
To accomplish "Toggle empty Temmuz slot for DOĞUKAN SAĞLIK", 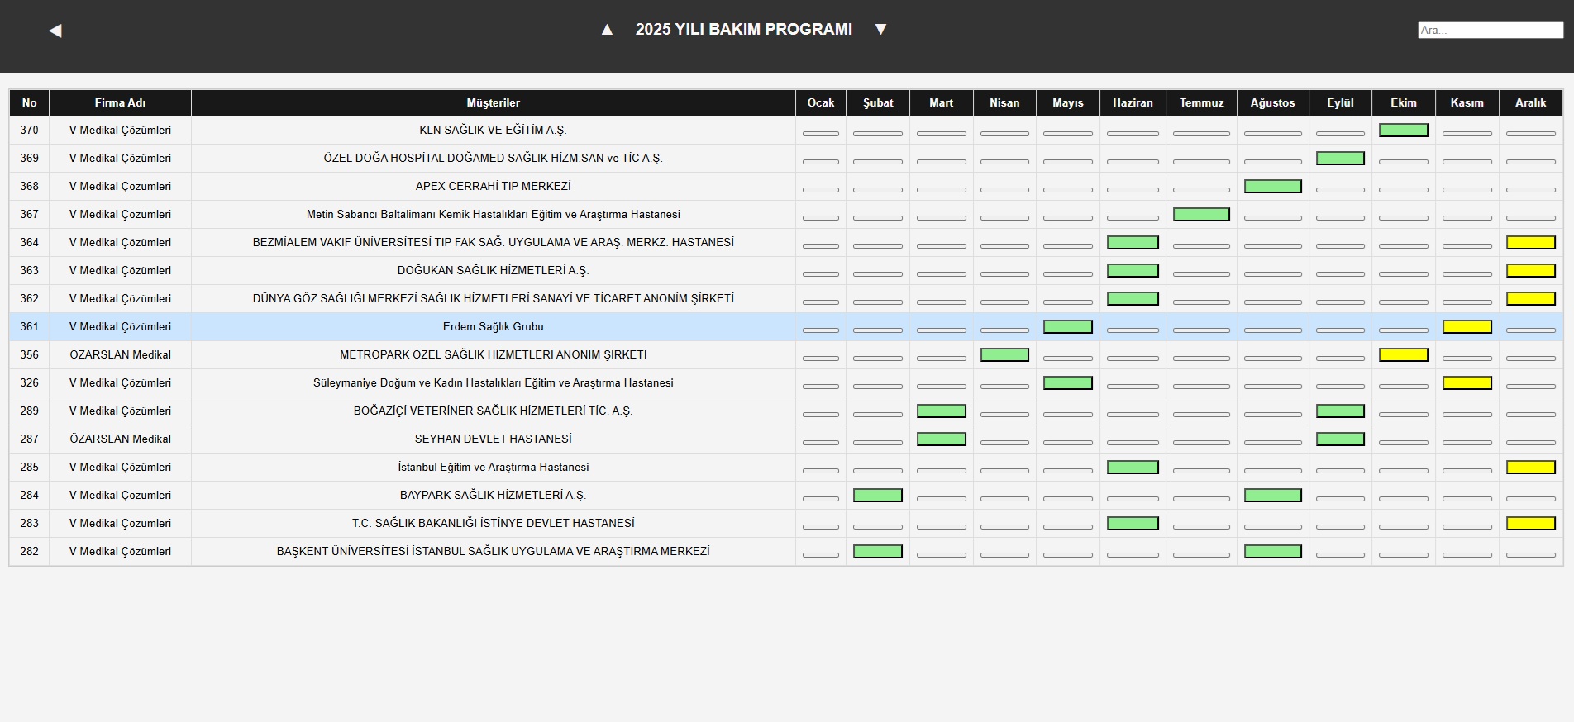I will [1201, 274].
